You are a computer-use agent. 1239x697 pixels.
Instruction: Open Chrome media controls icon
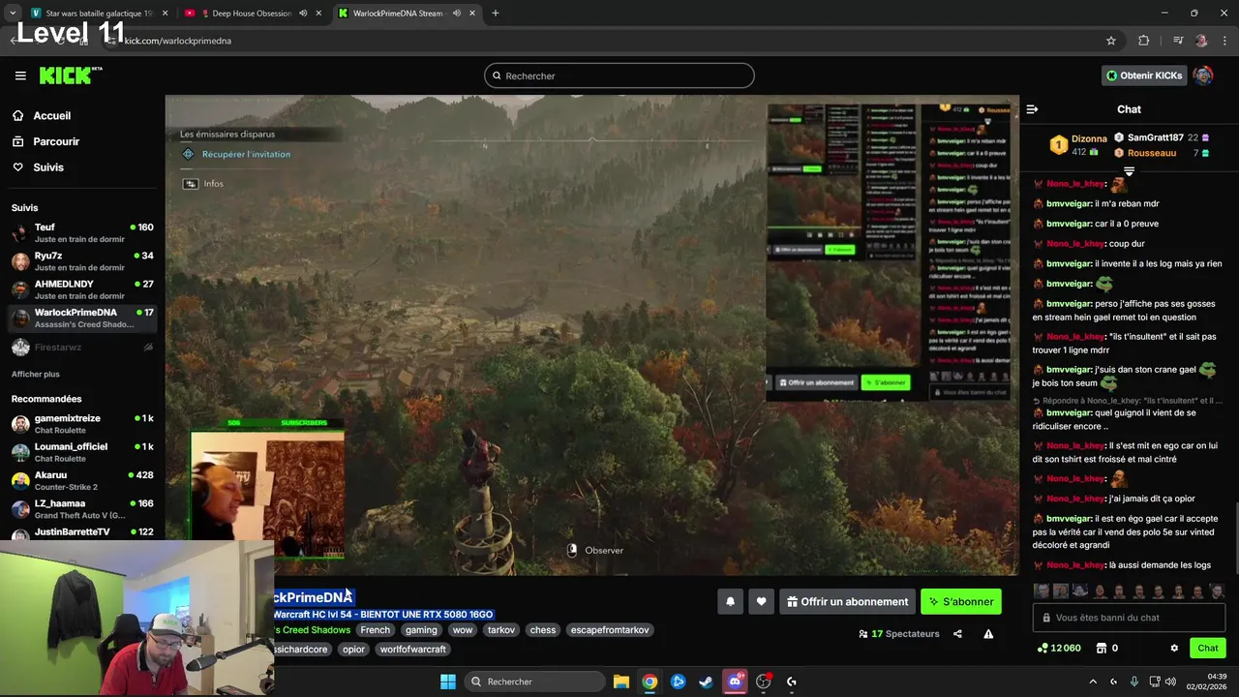click(x=1178, y=41)
